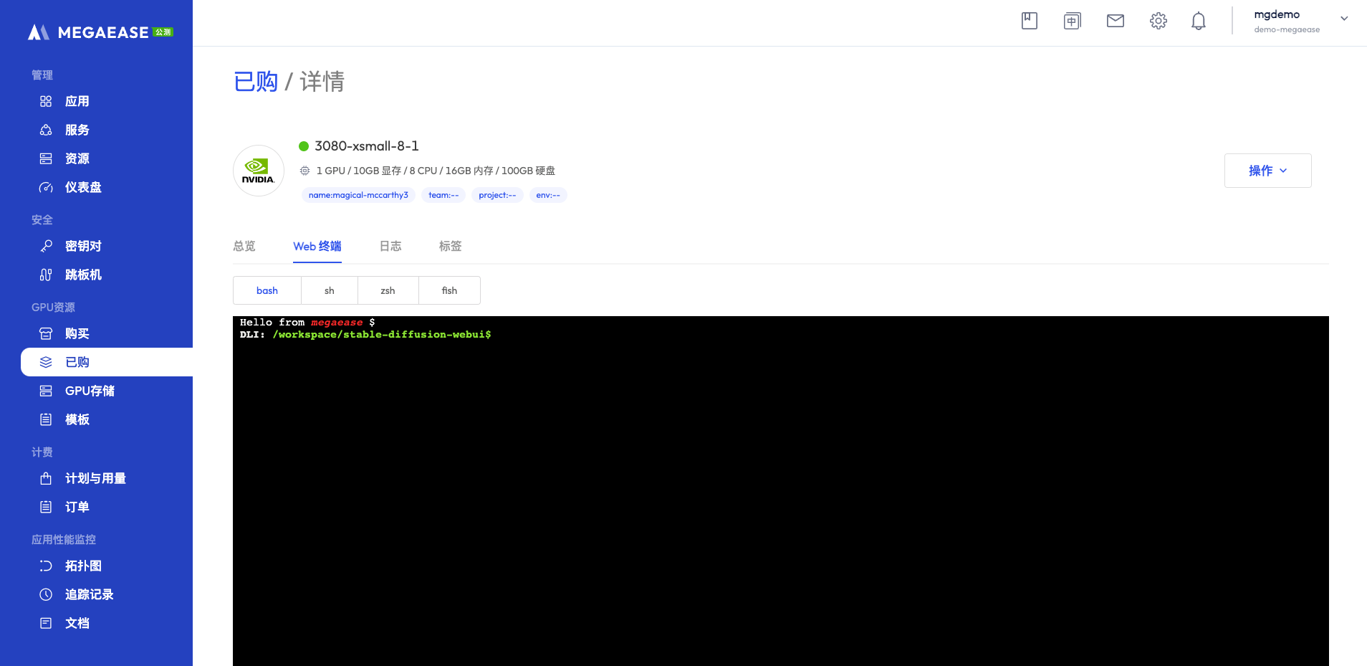Open 仪表盘 dashboard in sidebar
The height and width of the screenshot is (666, 1367).
pyautogui.click(x=83, y=187)
